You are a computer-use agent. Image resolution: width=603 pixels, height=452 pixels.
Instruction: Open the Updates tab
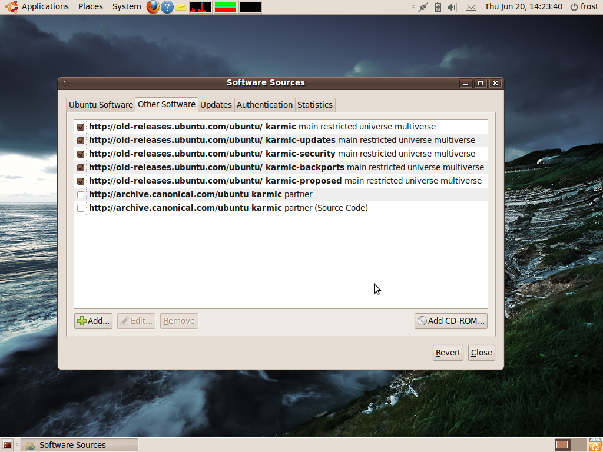(216, 105)
